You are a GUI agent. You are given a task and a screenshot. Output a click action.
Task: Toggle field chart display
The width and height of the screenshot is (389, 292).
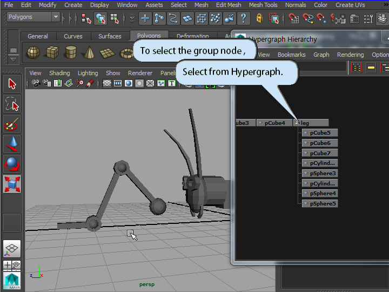click(150, 83)
